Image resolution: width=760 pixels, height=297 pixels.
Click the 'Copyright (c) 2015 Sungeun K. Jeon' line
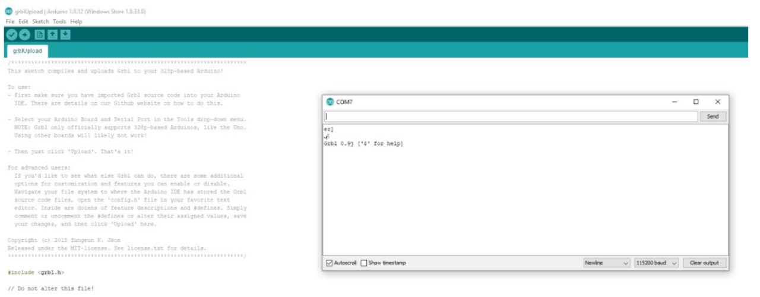click(65, 241)
